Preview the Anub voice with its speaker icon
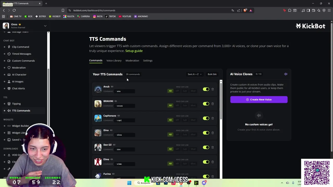Screen dimensions: 333x187 point(112,86)
